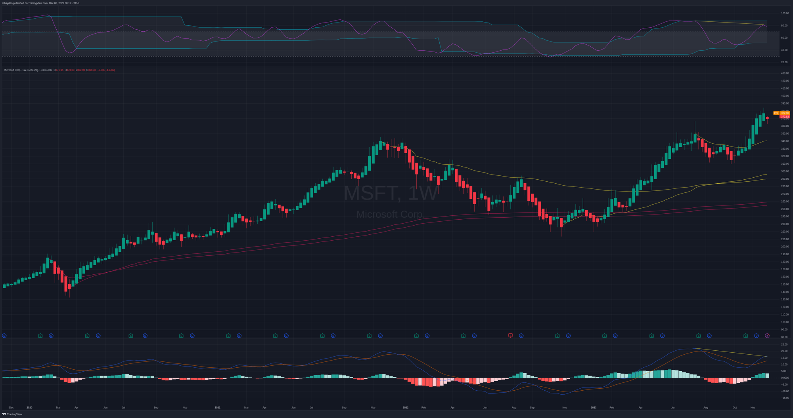The width and height of the screenshot is (793, 418).
Task: Click the August 2022 dividend D marker
Action: coord(521,336)
